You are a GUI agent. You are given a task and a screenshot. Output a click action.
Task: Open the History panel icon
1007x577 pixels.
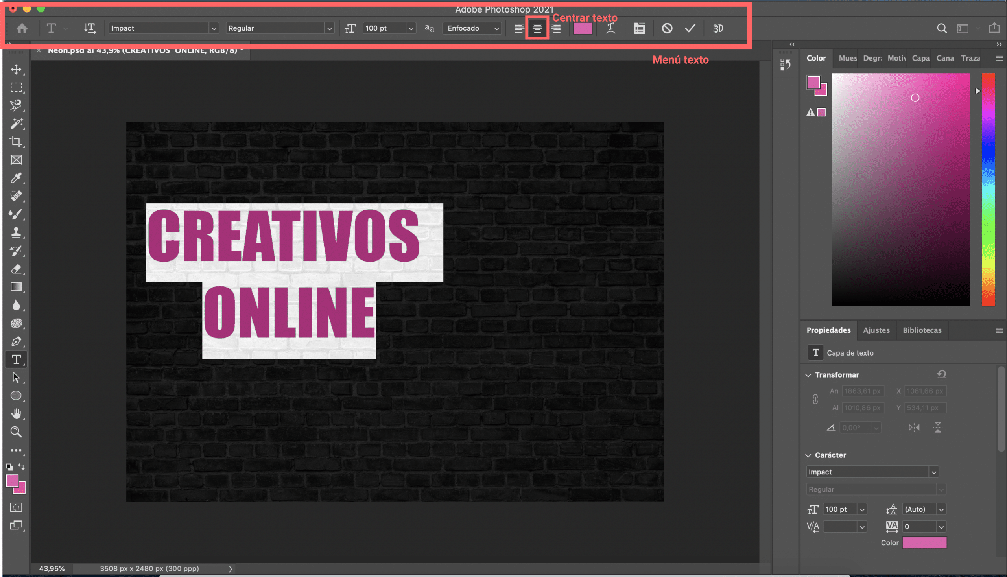click(786, 64)
